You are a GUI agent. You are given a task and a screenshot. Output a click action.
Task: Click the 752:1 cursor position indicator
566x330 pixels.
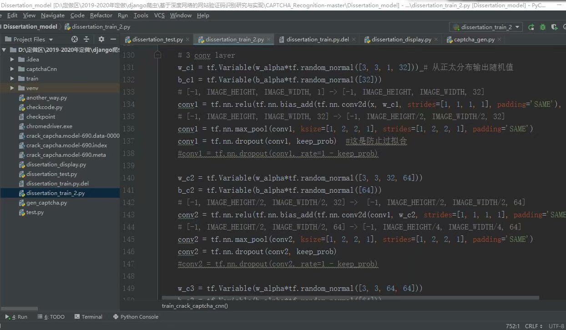[x=512, y=326]
